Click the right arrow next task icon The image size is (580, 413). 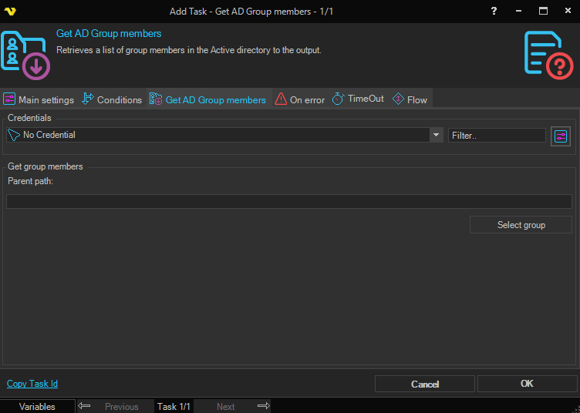click(x=263, y=406)
